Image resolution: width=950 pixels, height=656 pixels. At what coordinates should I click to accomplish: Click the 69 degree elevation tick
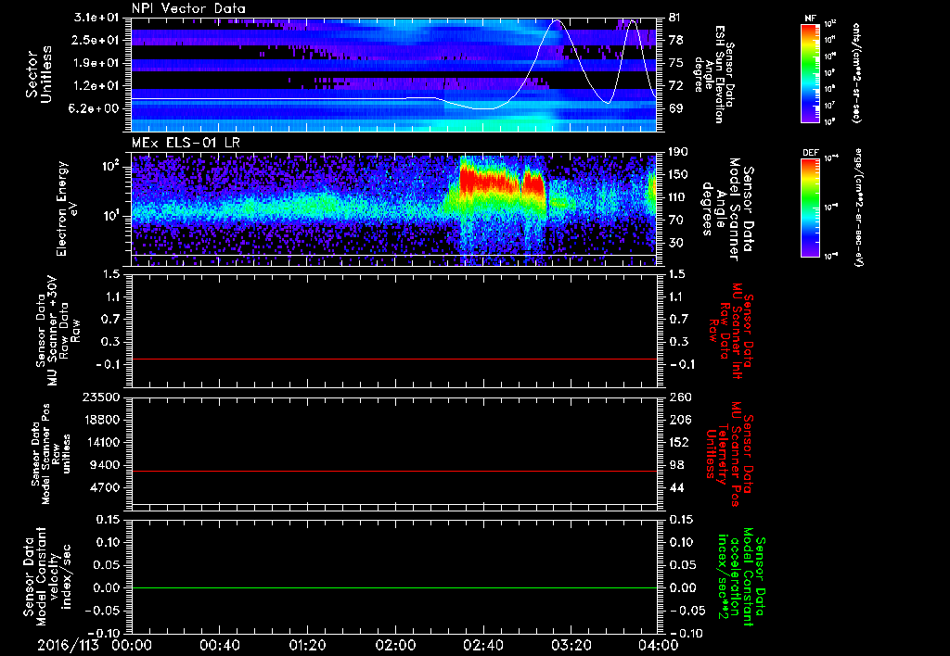(x=676, y=108)
